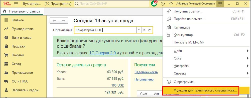Click the Главное section icon
251x98 pixels.
(6, 20)
